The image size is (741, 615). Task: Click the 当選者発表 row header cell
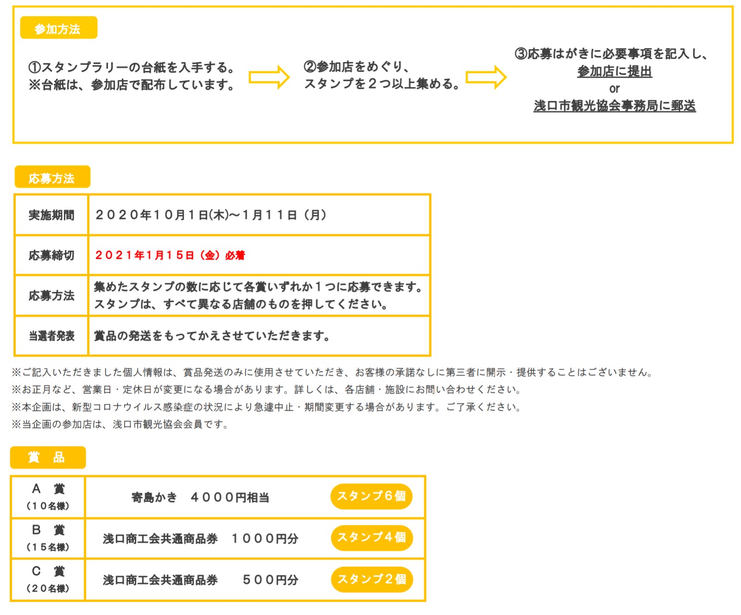tap(51, 336)
